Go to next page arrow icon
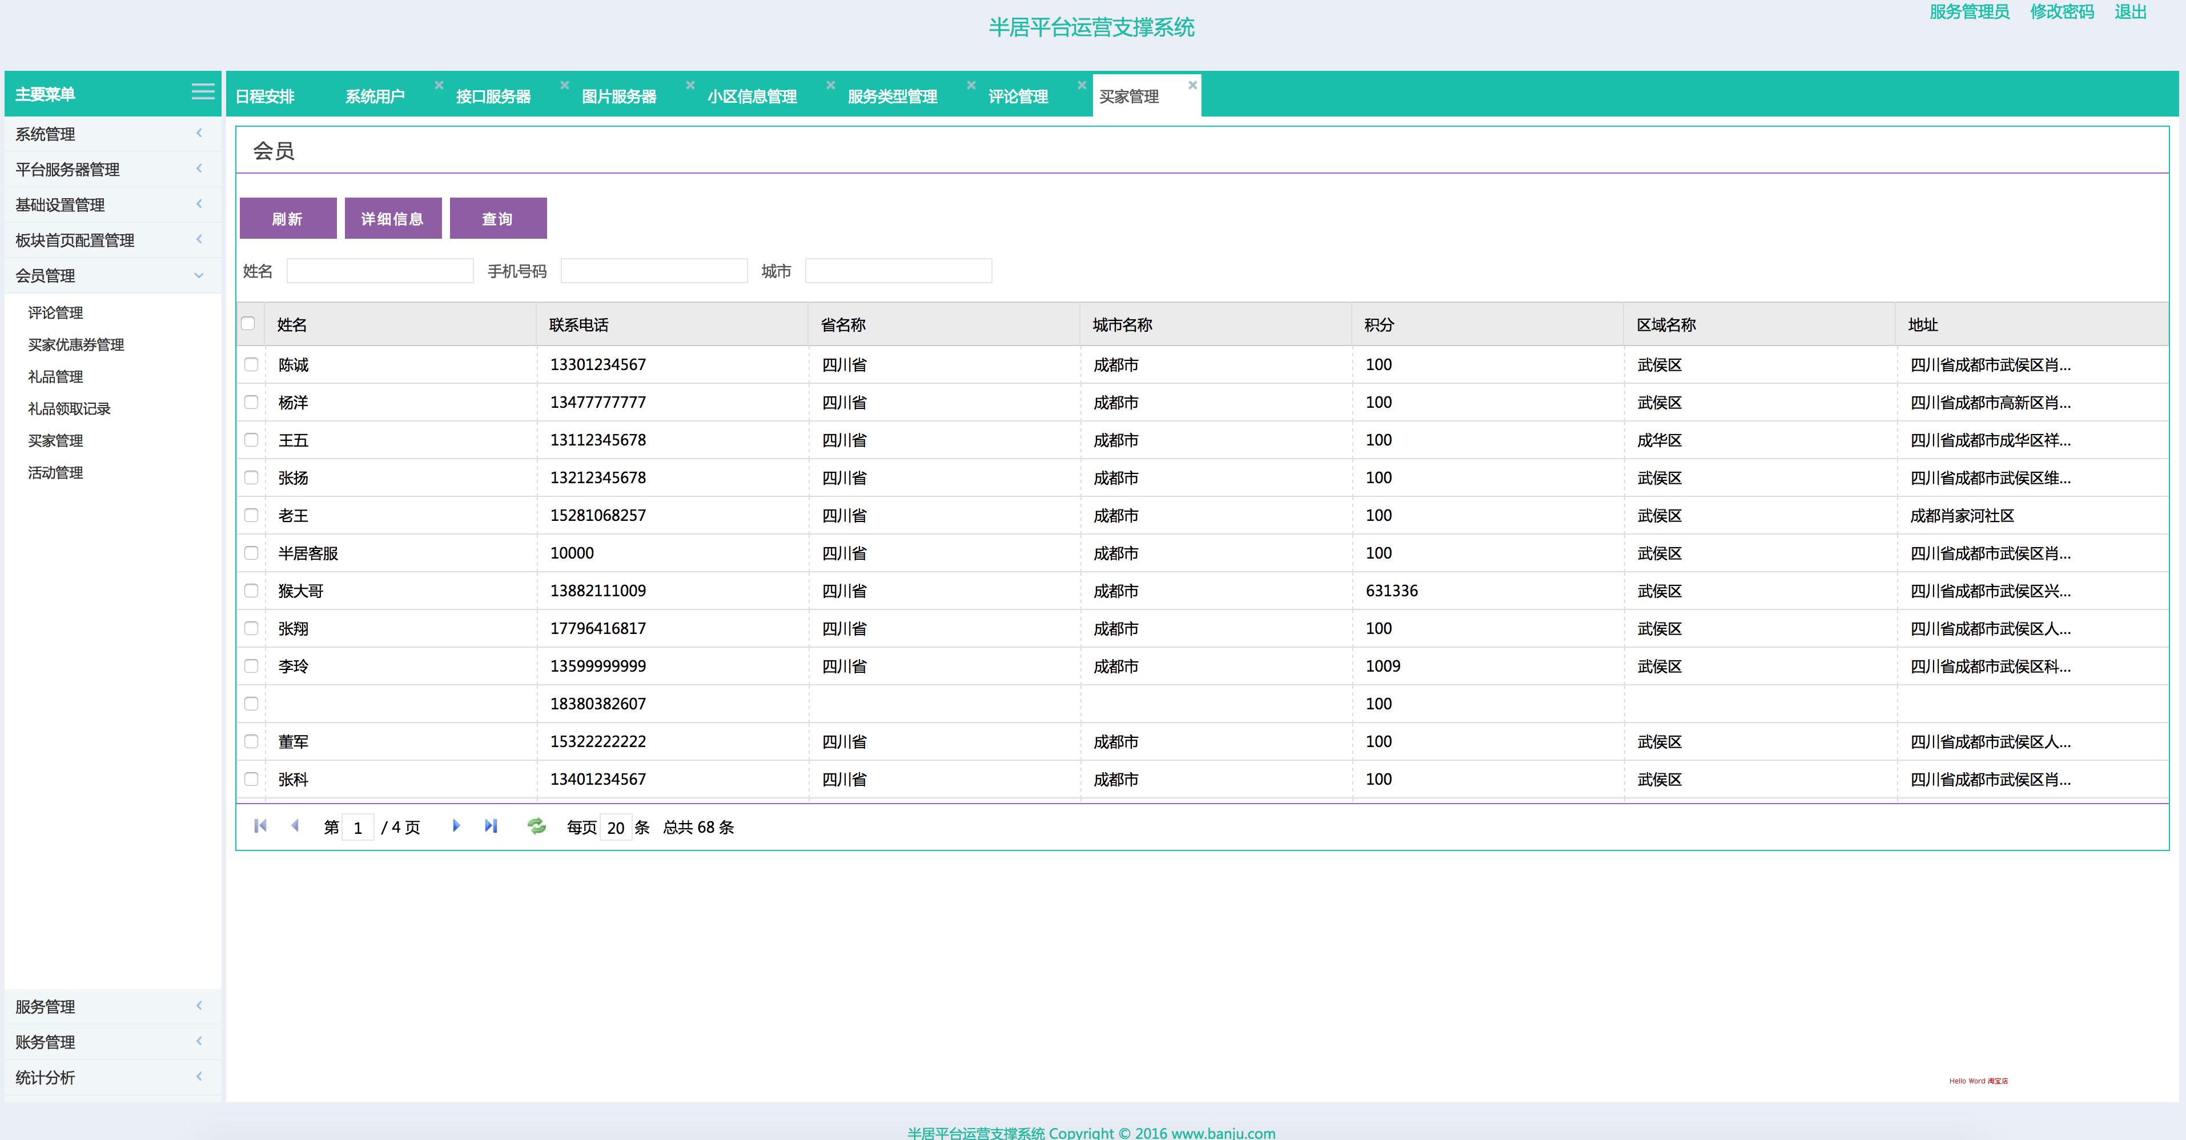The image size is (2186, 1140). coord(456,826)
